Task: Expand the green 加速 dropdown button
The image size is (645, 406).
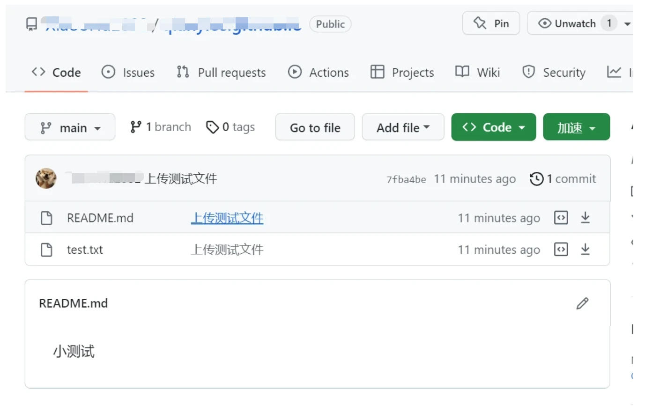Action: click(x=576, y=127)
